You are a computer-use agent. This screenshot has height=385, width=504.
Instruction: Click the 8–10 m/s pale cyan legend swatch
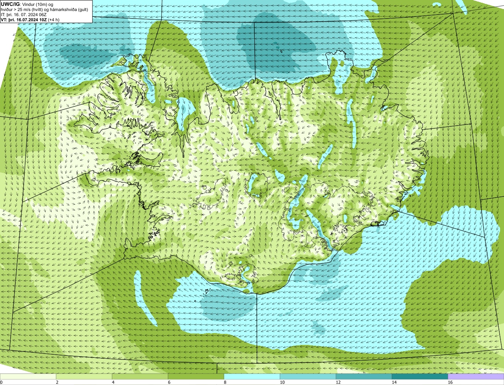tap(252, 376)
